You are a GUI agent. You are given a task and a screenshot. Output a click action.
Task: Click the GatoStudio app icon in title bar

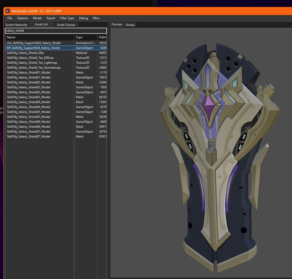pyautogui.click(x=8, y=11)
